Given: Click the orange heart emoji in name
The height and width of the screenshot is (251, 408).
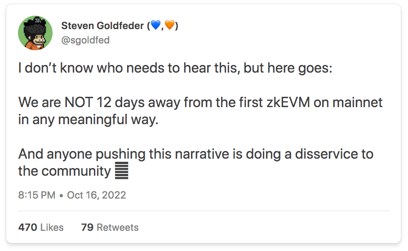Looking at the screenshot, I should point(170,26).
